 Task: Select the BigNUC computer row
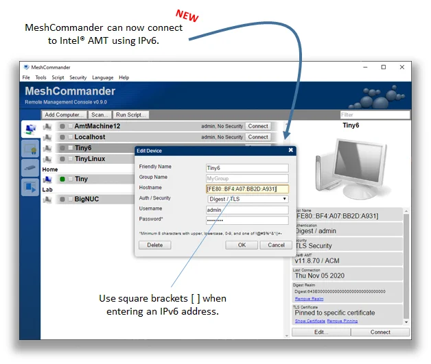point(95,199)
